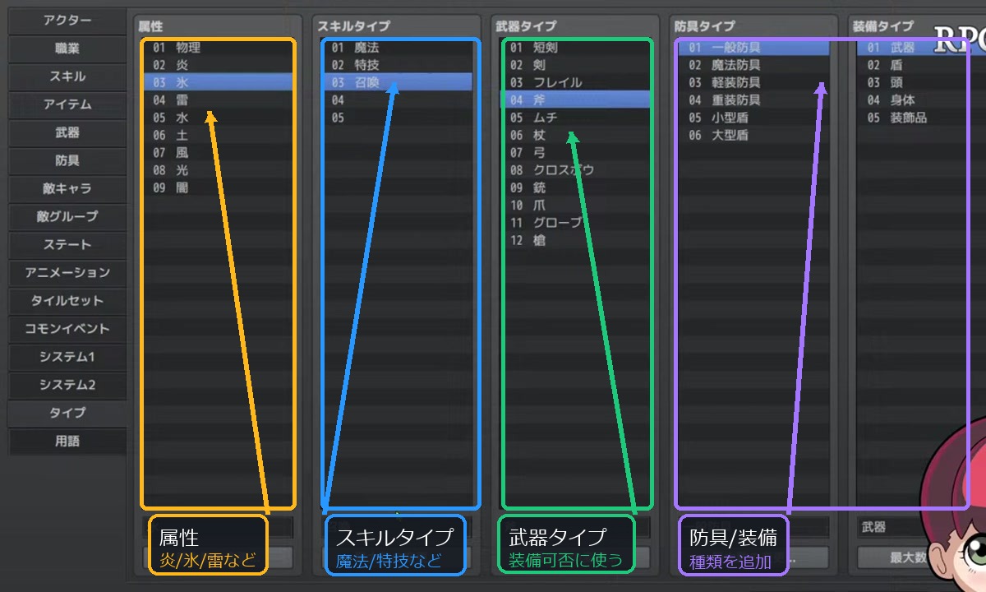Choose weapon type 08 クロスボウ
986x592 pixels.
(576, 170)
